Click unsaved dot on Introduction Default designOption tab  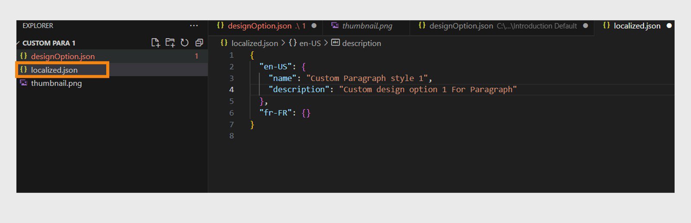point(586,26)
